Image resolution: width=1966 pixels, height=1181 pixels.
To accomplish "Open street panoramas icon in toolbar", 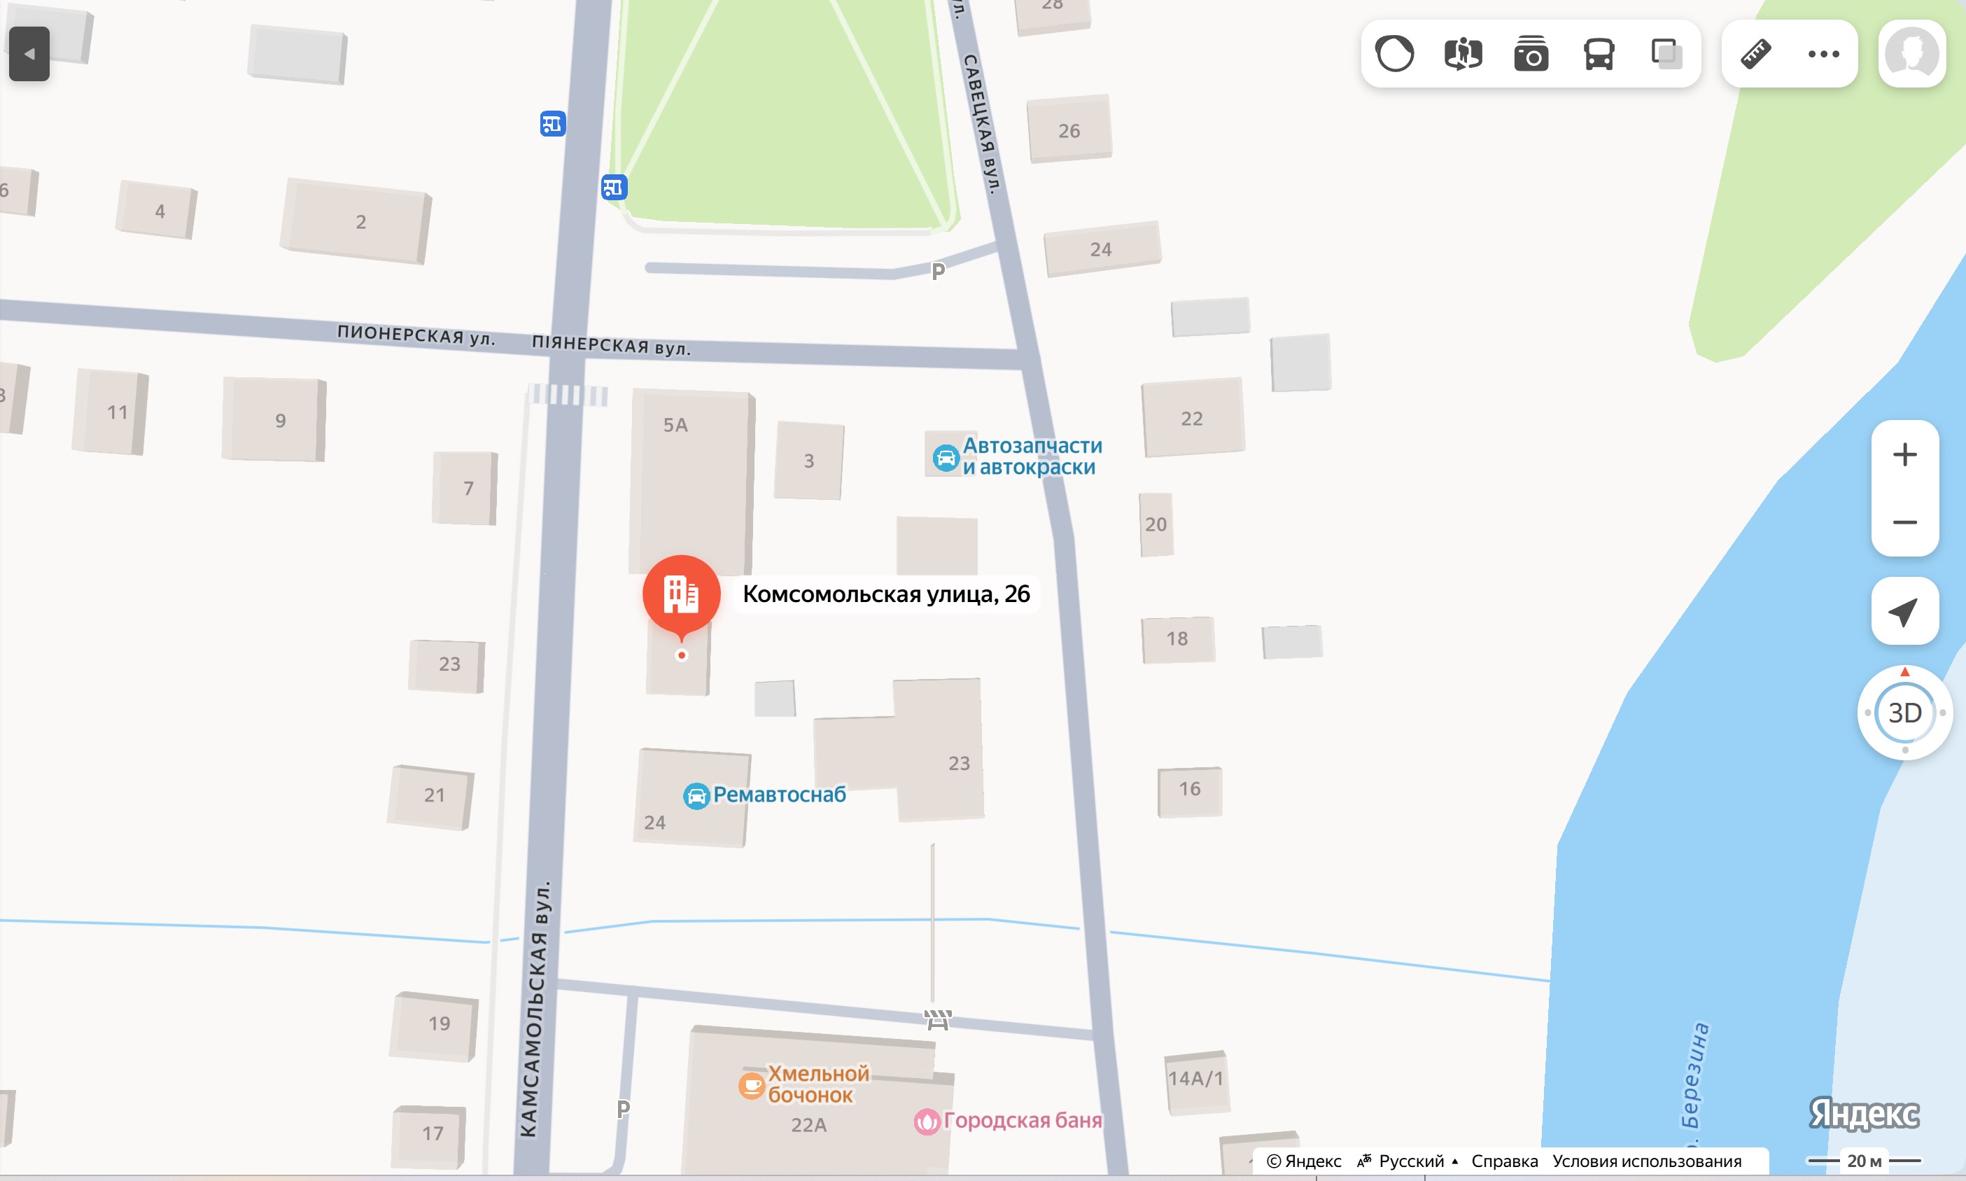I will coord(1463,54).
